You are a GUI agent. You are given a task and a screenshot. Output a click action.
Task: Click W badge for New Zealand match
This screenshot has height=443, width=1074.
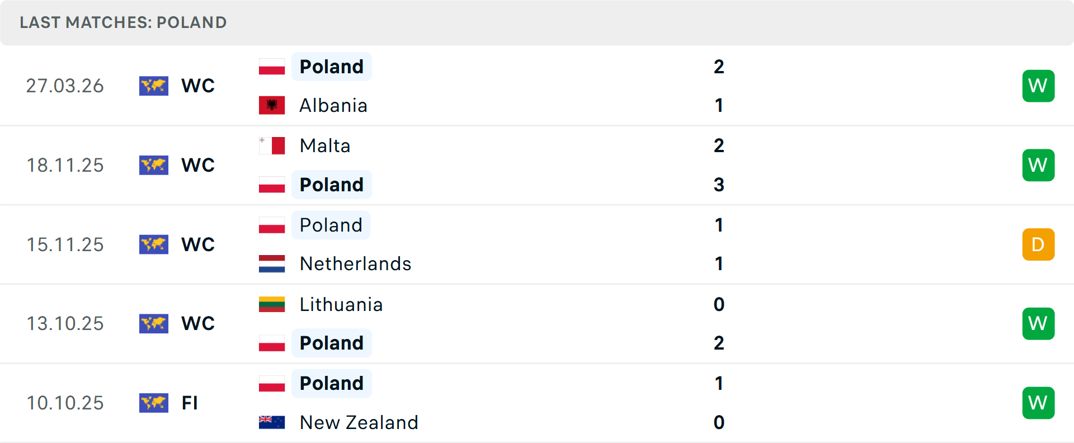click(1038, 403)
